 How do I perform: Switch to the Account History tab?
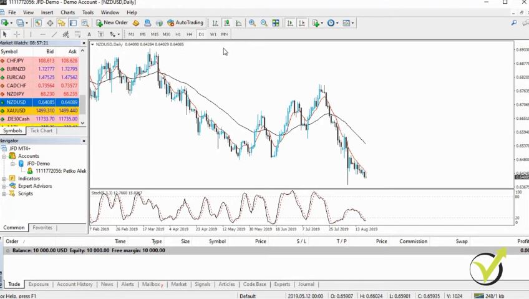tap(74, 284)
